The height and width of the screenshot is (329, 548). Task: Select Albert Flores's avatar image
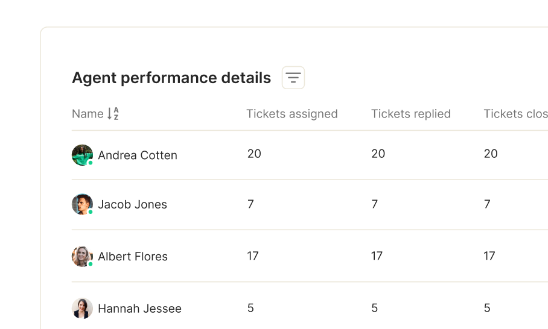82,257
